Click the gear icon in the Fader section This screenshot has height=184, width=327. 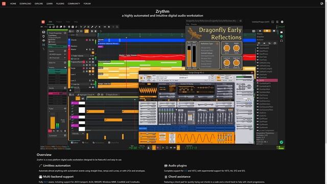[x=65, y=131]
